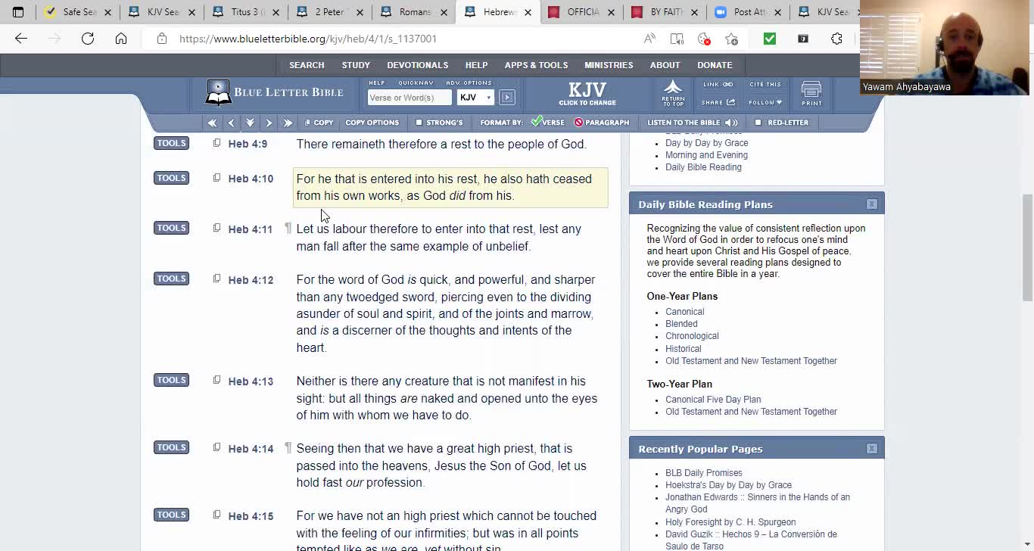
Task: Click the TOOLS button for Heb 4:10
Action: pyautogui.click(x=171, y=178)
